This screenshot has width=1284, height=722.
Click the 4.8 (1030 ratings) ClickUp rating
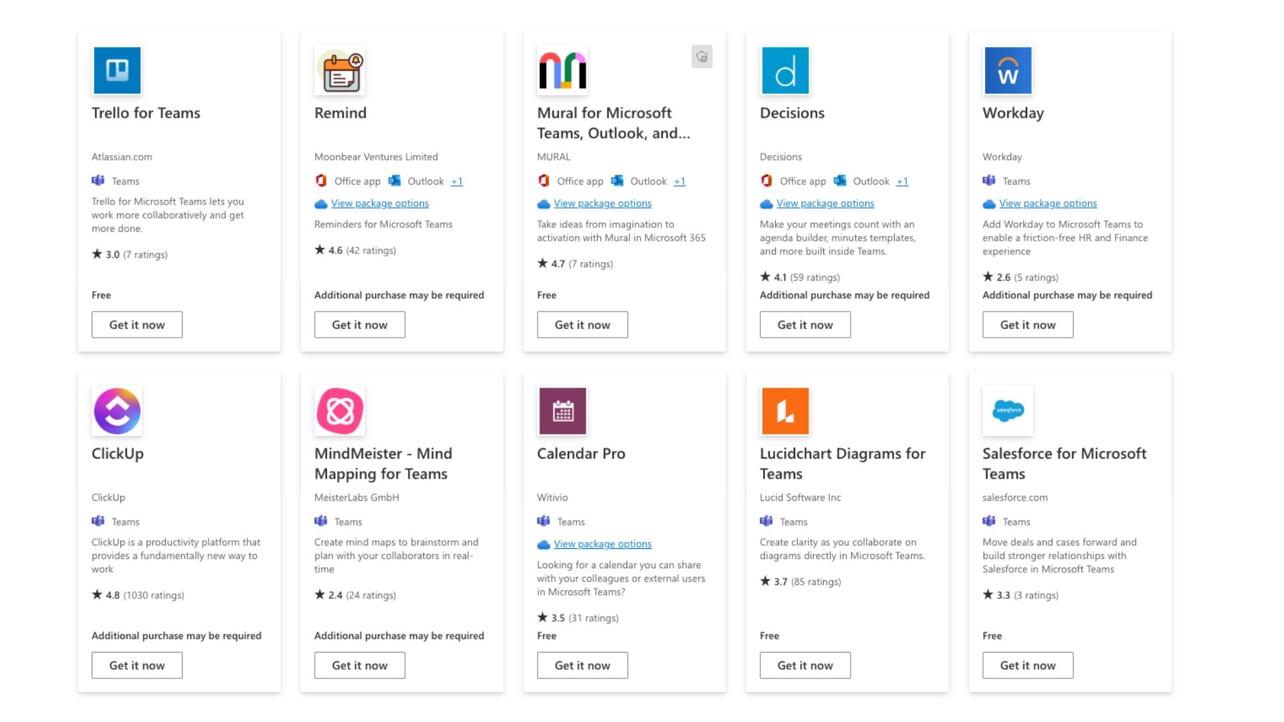click(138, 595)
